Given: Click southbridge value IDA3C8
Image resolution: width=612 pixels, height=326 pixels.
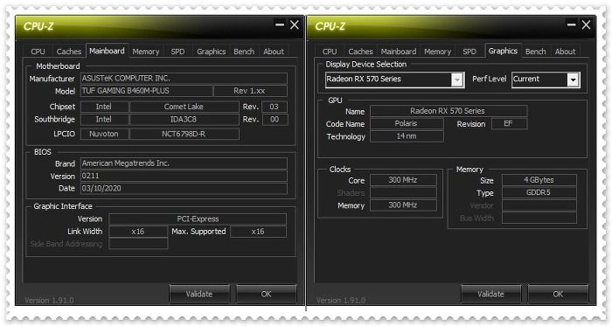Looking at the screenshot, I should (184, 120).
